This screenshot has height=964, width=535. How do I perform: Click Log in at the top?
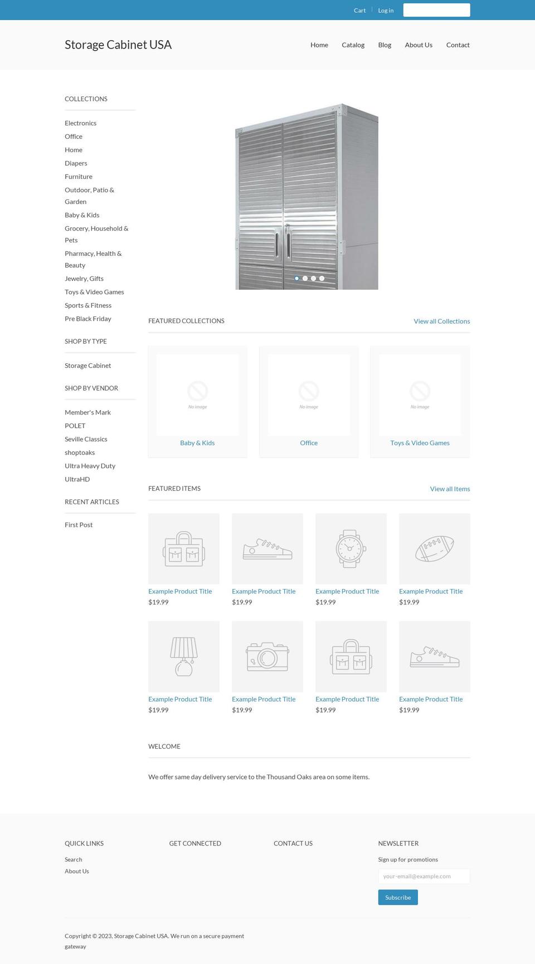[386, 11]
